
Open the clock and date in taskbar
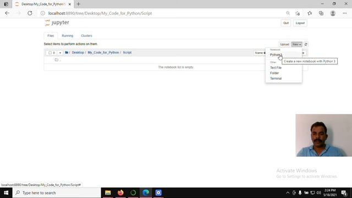pos(330,193)
